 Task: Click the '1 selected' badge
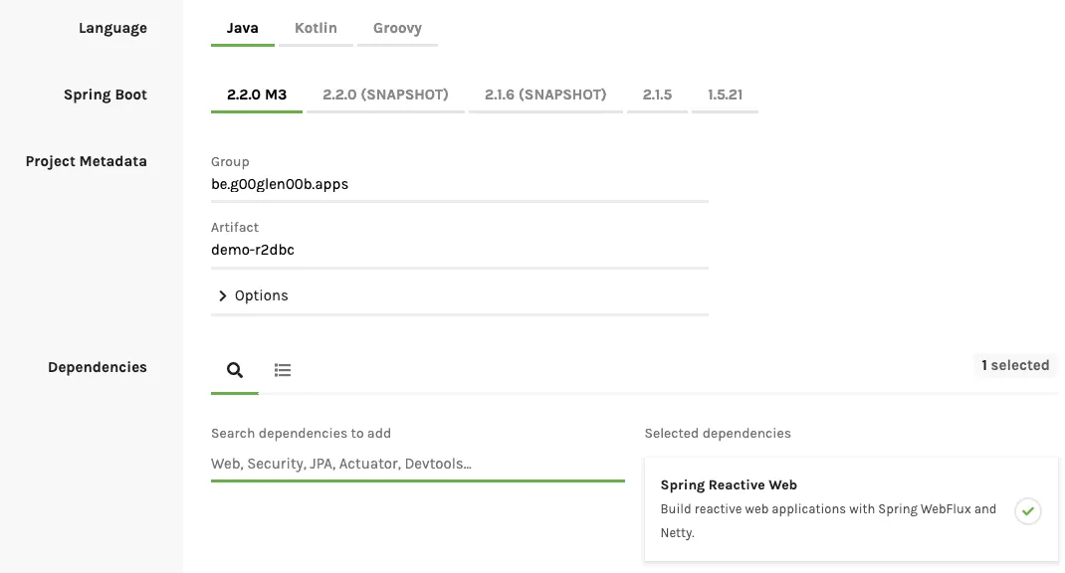tap(1015, 365)
